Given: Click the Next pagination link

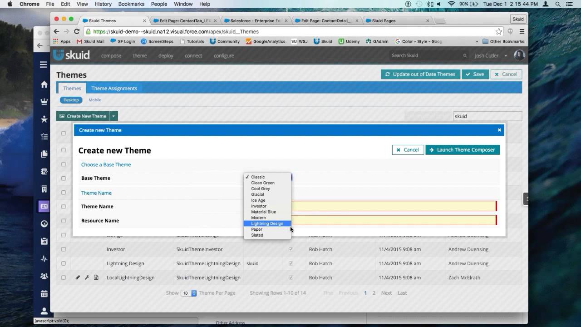Looking at the screenshot, I should point(386,293).
